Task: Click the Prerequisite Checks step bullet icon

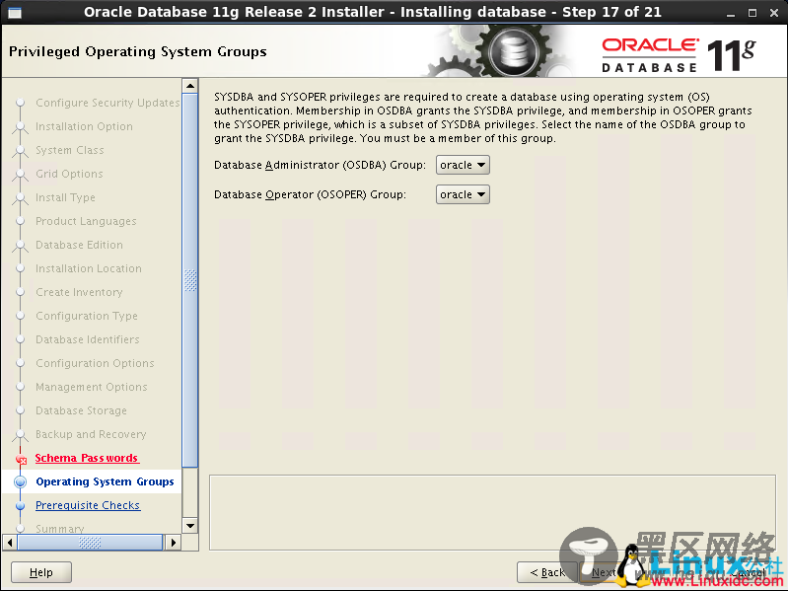Action: 20,505
